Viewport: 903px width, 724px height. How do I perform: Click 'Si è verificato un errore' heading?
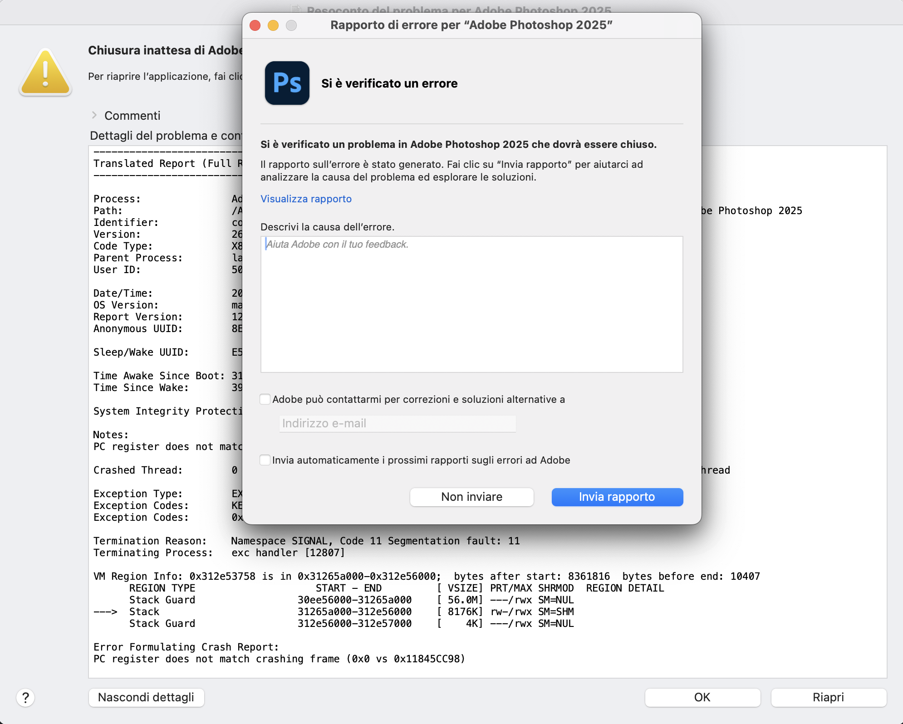[x=389, y=83]
